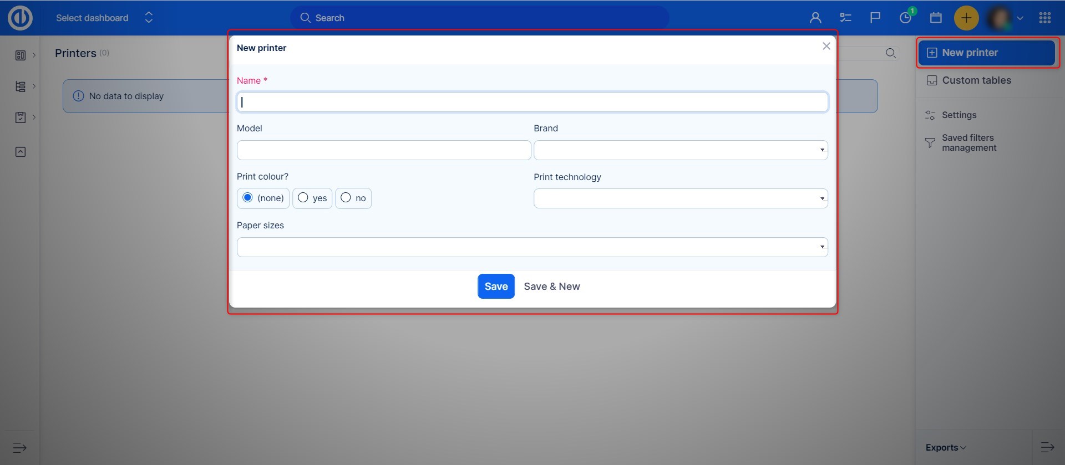Open Saved filters management

[968, 142]
